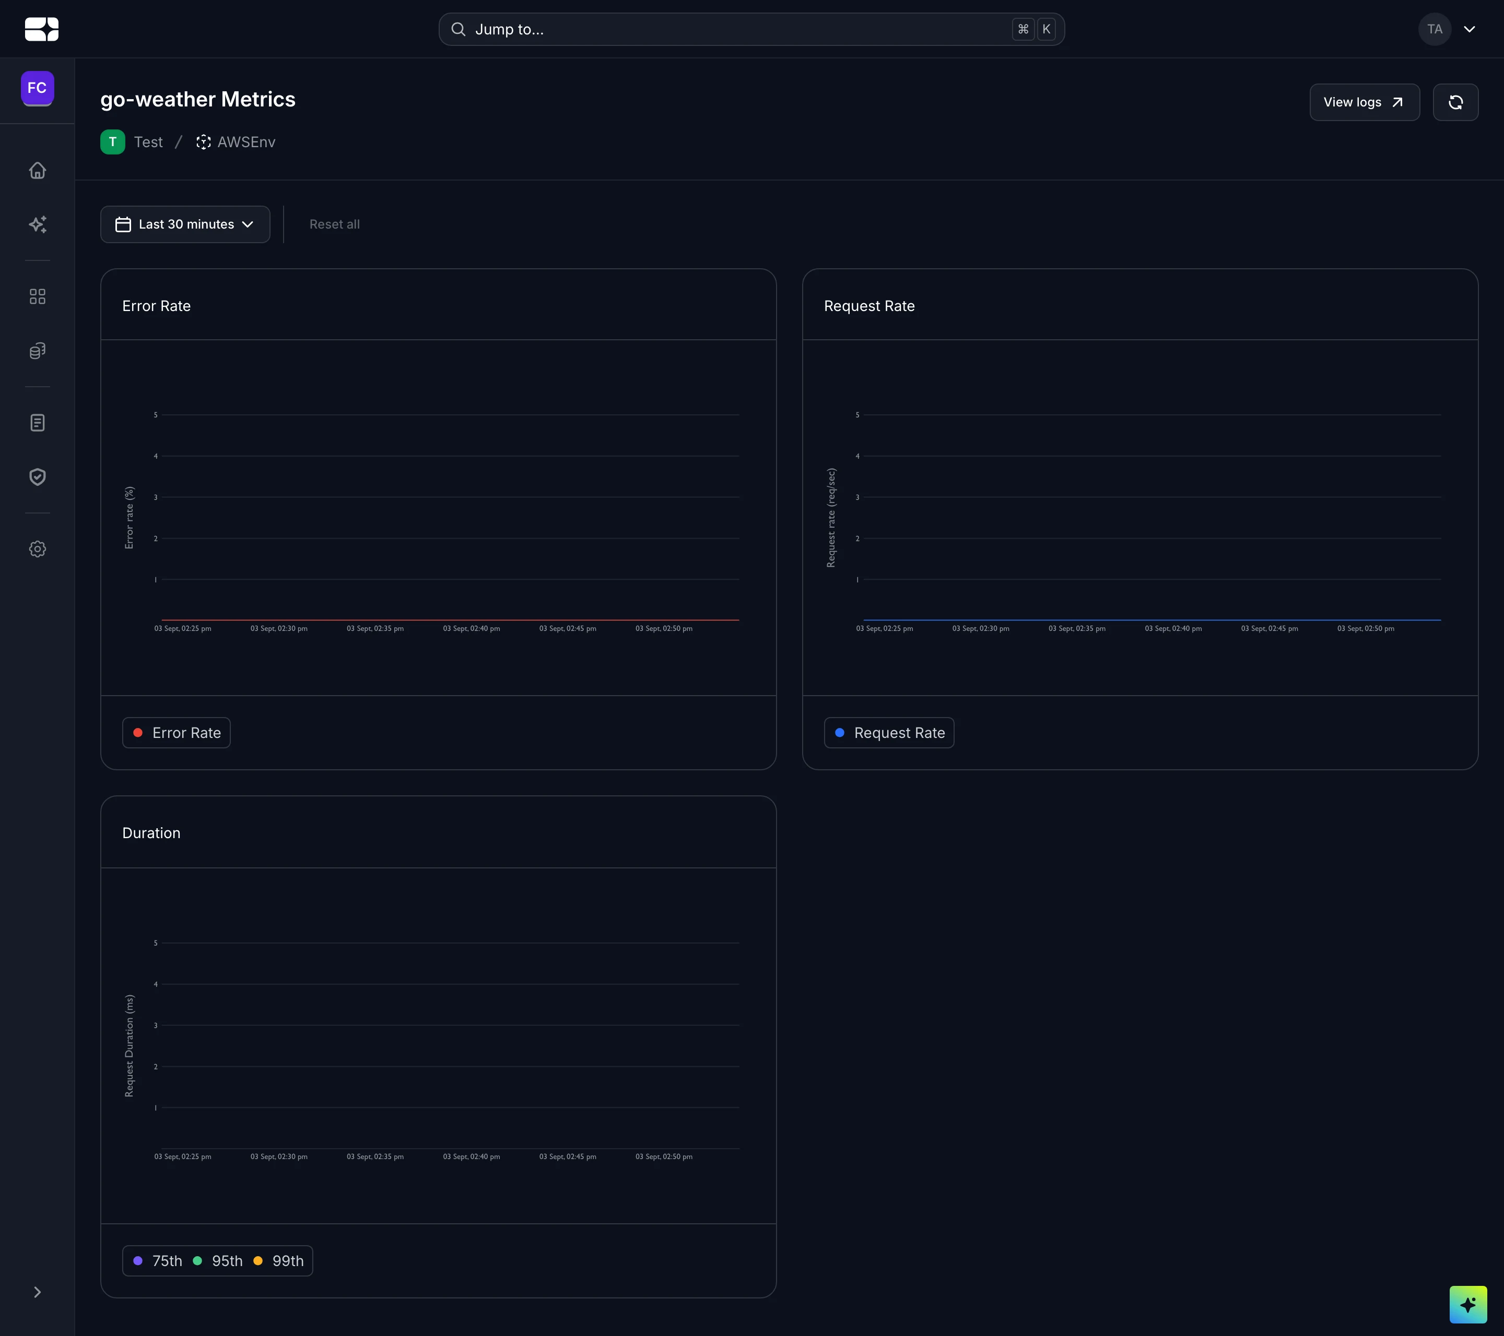Expand the sidebar with bottom chevron
This screenshot has height=1336, width=1504.
[38, 1293]
